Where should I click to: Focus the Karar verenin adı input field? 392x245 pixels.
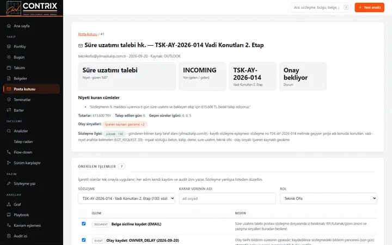[x=228, y=199]
